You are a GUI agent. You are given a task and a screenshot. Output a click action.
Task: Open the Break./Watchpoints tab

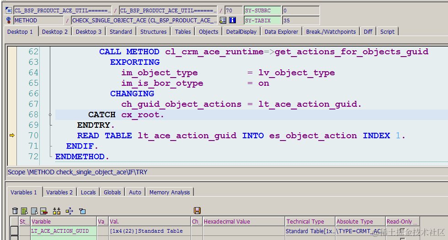point(331,31)
